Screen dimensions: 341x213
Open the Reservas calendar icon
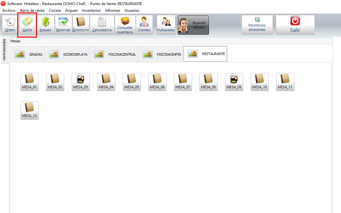coord(63,25)
